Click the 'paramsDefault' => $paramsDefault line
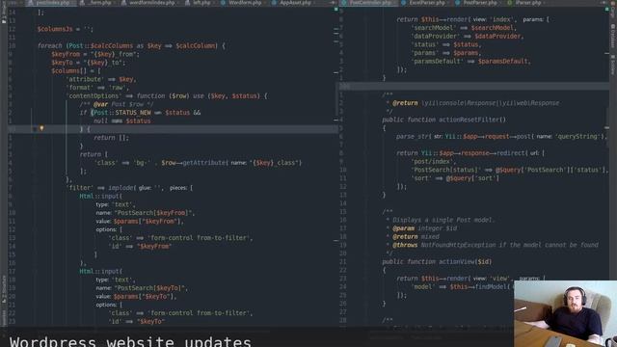This screenshot has width=617, height=347. click(470, 62)
